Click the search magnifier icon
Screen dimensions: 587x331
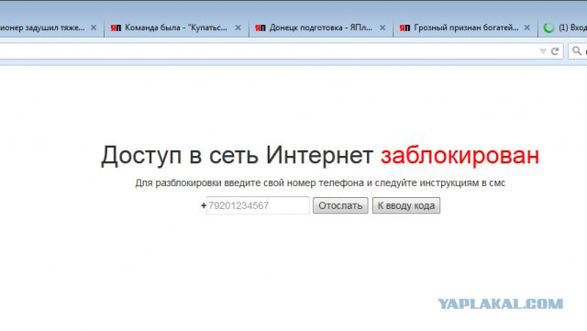[x=577, y=50]
